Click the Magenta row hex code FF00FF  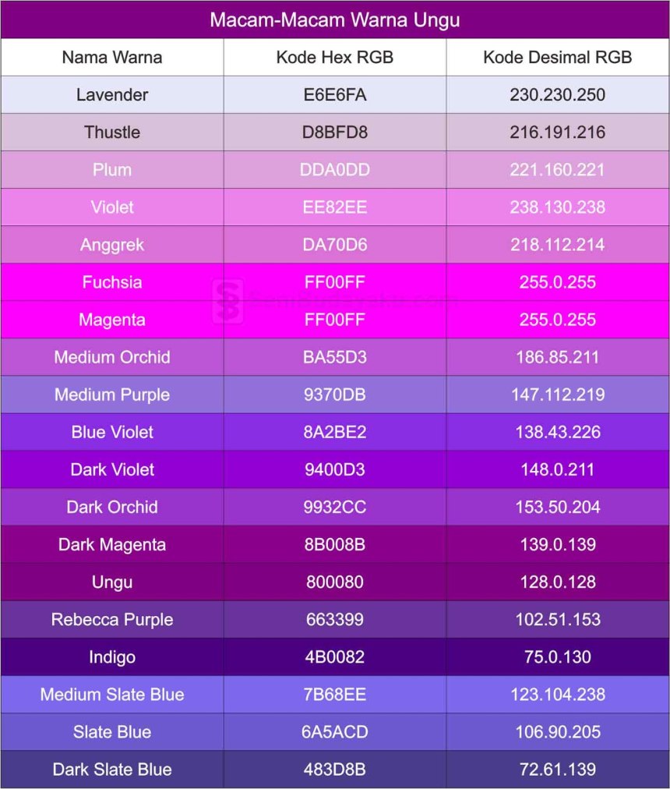point(334,320)
